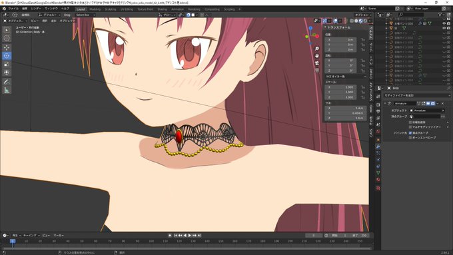
Task: Select the Annotate pencil tool
Action: coord(7,82)
